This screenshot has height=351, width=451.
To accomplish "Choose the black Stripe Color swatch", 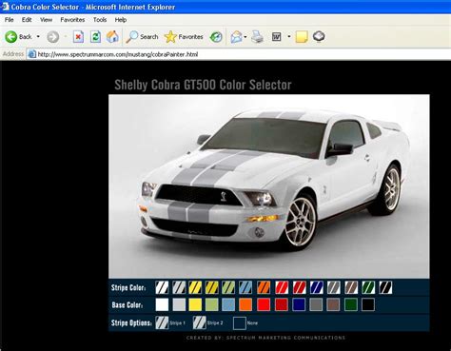I will coord(385,287).
